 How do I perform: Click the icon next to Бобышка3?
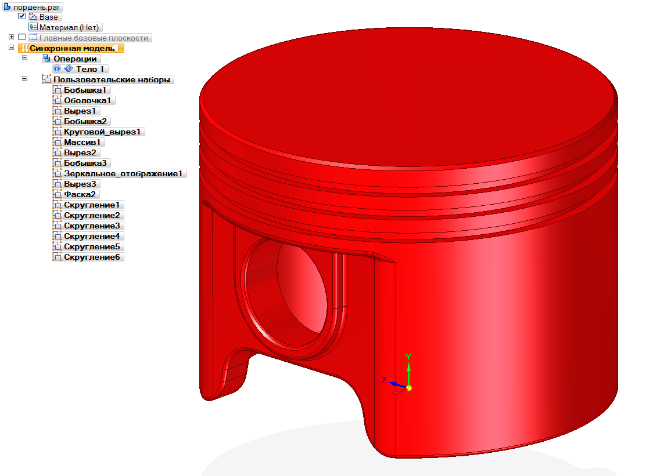pyautogui.click(x=57, y=163)
